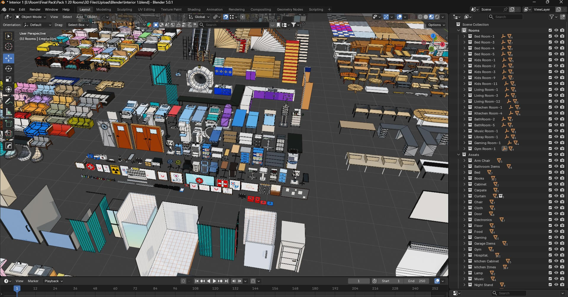568x297 pixels.
Task: Switch to wireframe viewport shading
Action: pos(420,17)
